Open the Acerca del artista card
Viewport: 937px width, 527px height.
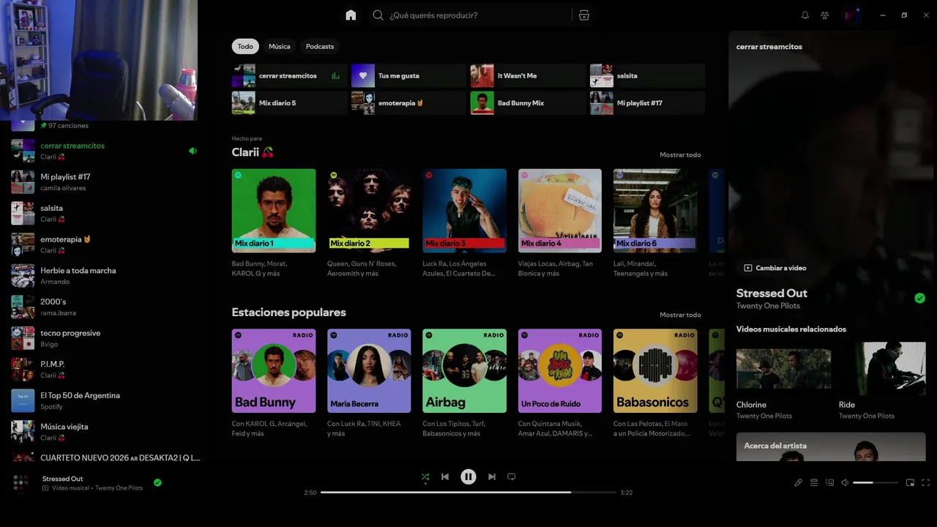[831, 446]
